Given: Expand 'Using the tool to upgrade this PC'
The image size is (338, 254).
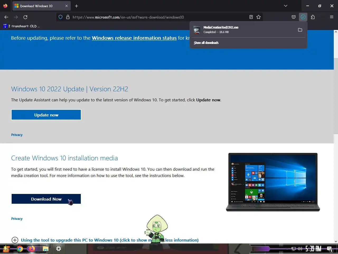Looking at the screenshot, I should coord(105,240).
